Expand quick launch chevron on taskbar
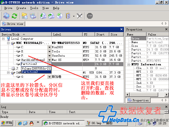Screen dimensions: 169x127 [38, 122]
